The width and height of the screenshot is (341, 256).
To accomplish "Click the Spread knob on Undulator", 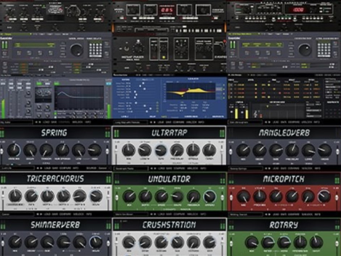I will (210, 196).
